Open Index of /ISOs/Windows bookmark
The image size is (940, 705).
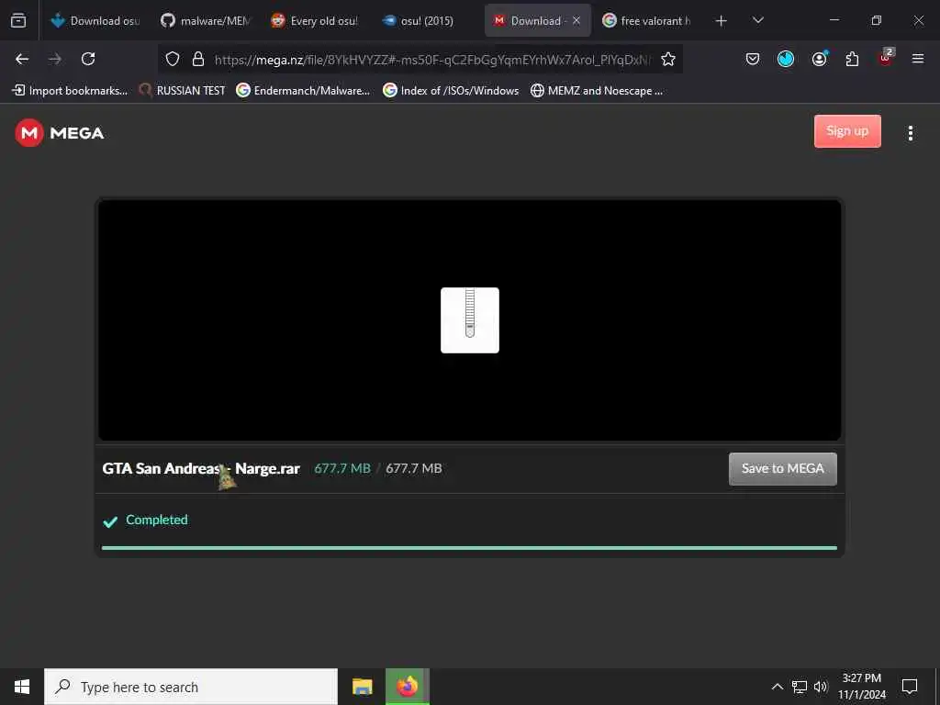(x=452, y=91)
